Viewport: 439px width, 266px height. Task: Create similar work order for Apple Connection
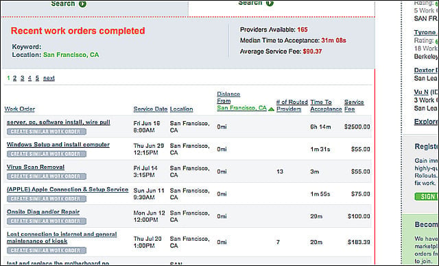pyautogui.click(x=47, y=199)
